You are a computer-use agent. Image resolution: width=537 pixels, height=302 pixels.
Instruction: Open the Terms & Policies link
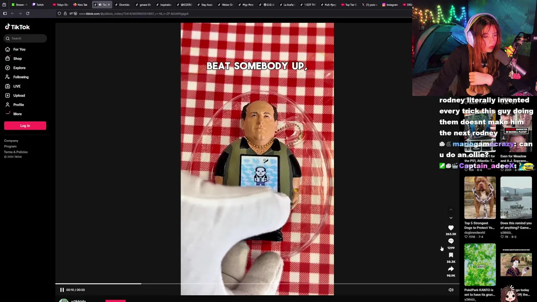16,152
